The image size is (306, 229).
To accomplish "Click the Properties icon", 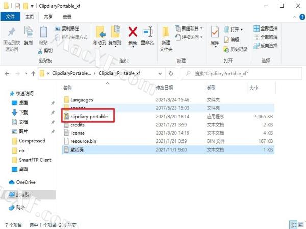I will [x=215, y=32].
